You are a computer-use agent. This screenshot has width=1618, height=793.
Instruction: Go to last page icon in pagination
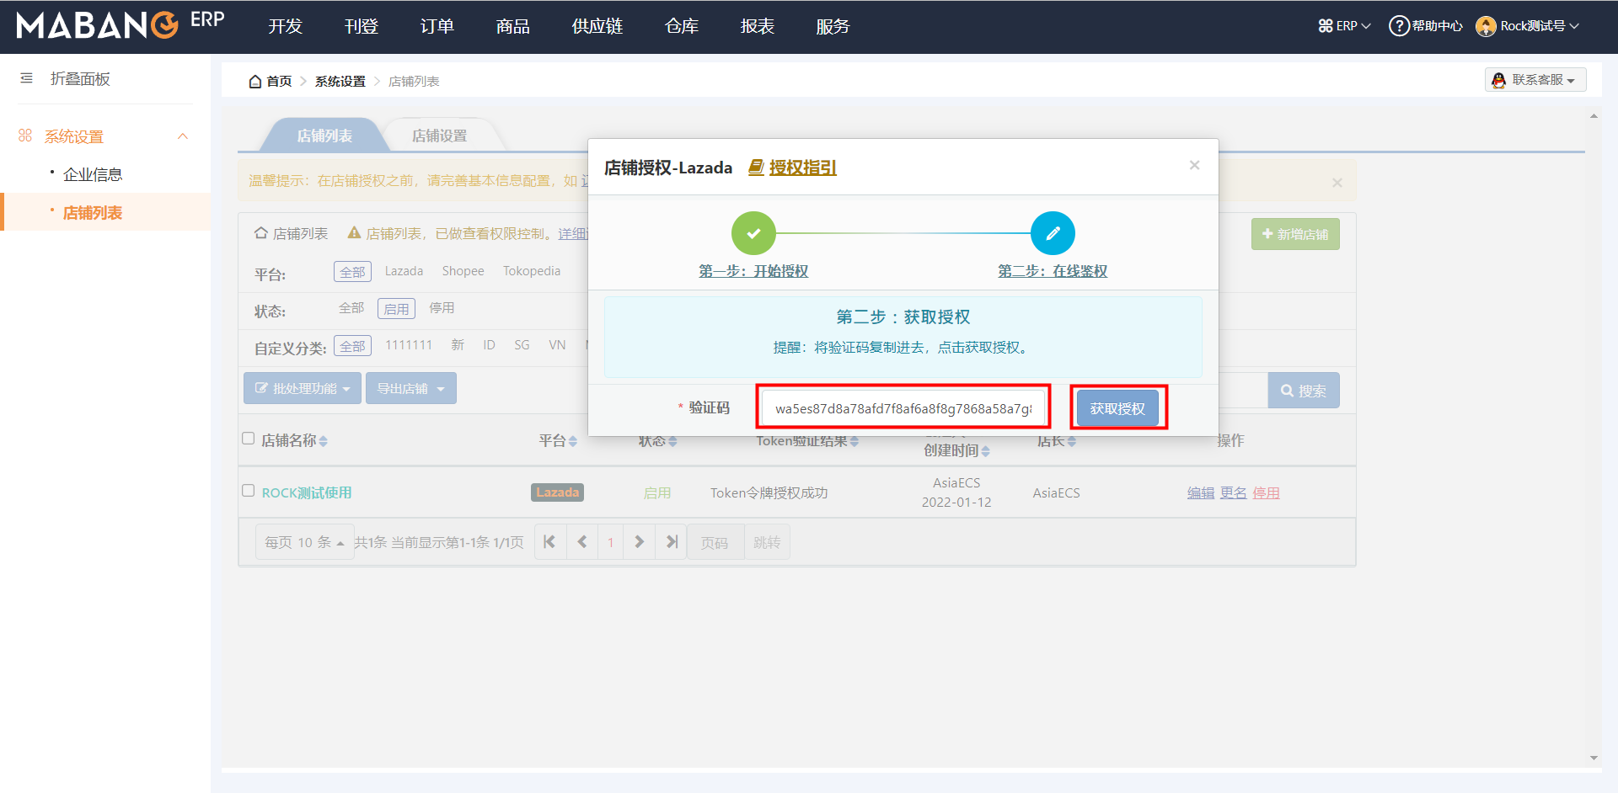click(672, 542)
